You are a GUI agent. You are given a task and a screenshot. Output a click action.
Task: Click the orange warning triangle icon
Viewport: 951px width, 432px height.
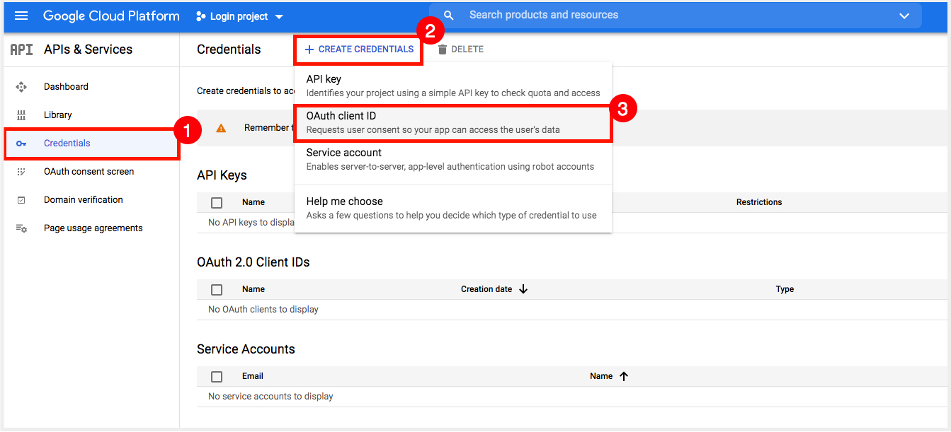[221, 128]
